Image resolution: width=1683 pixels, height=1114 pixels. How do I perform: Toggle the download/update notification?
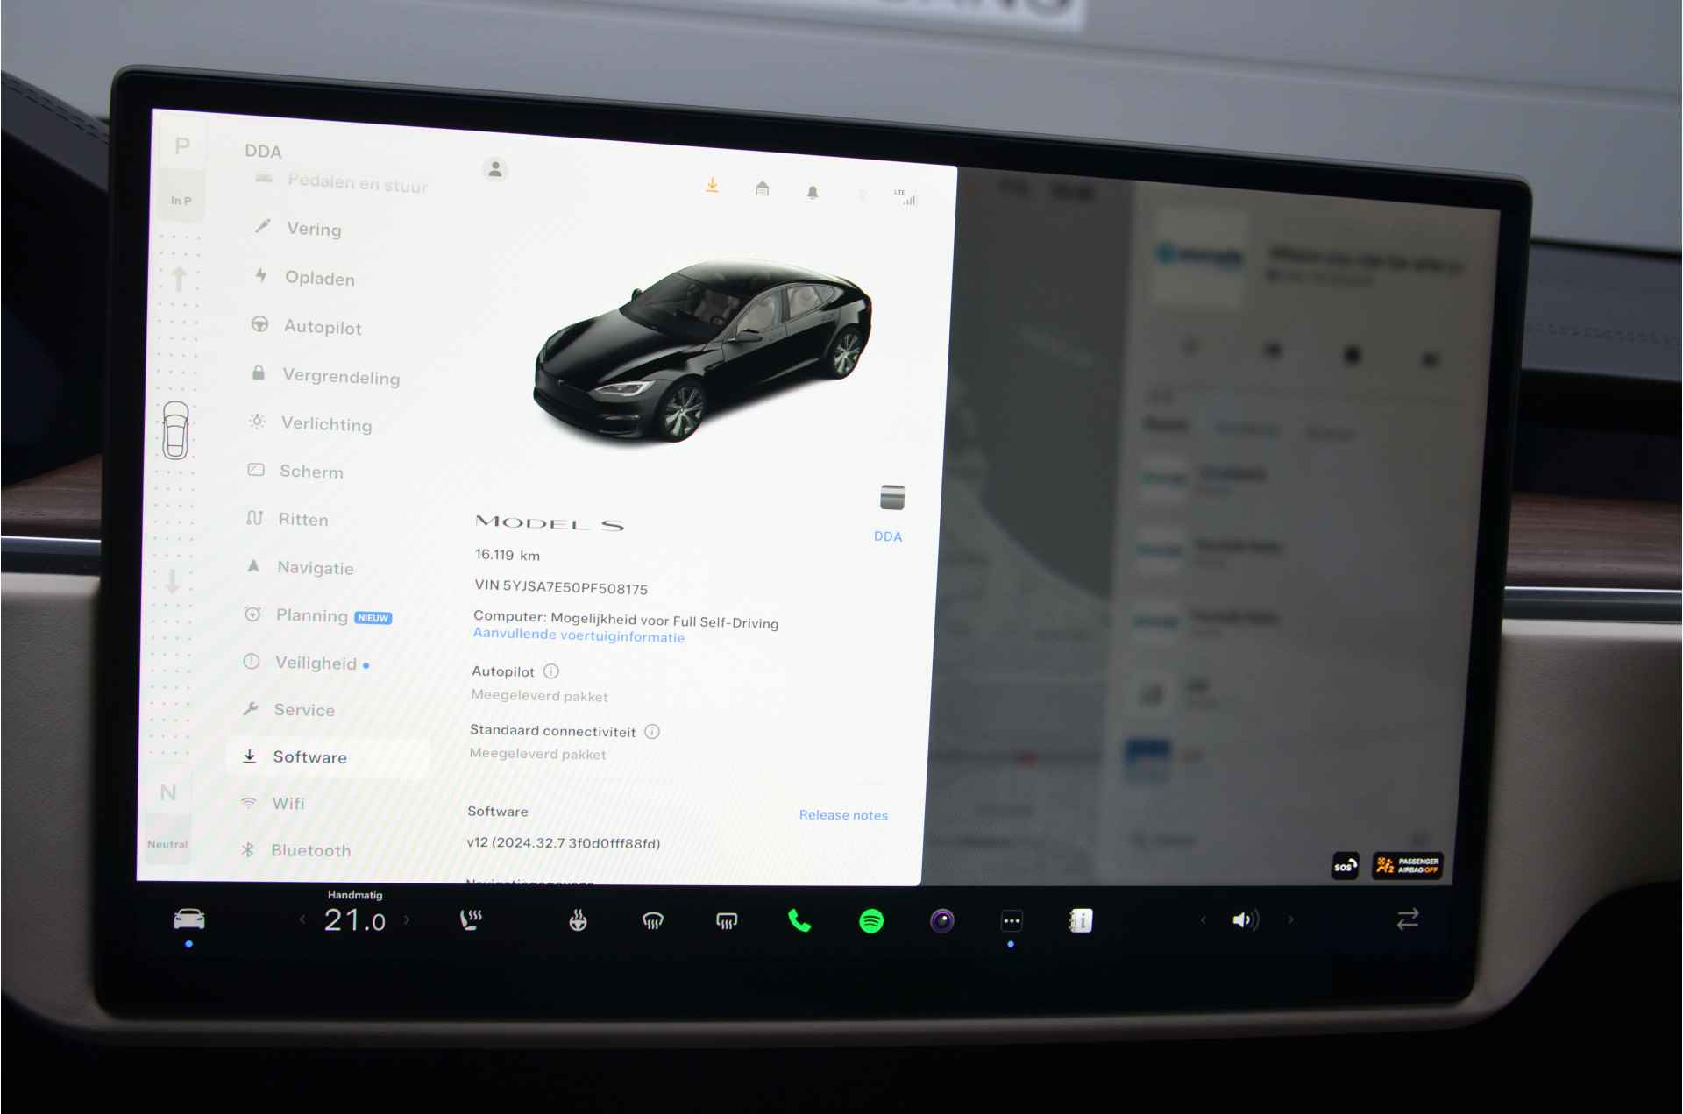coord(707,188)
